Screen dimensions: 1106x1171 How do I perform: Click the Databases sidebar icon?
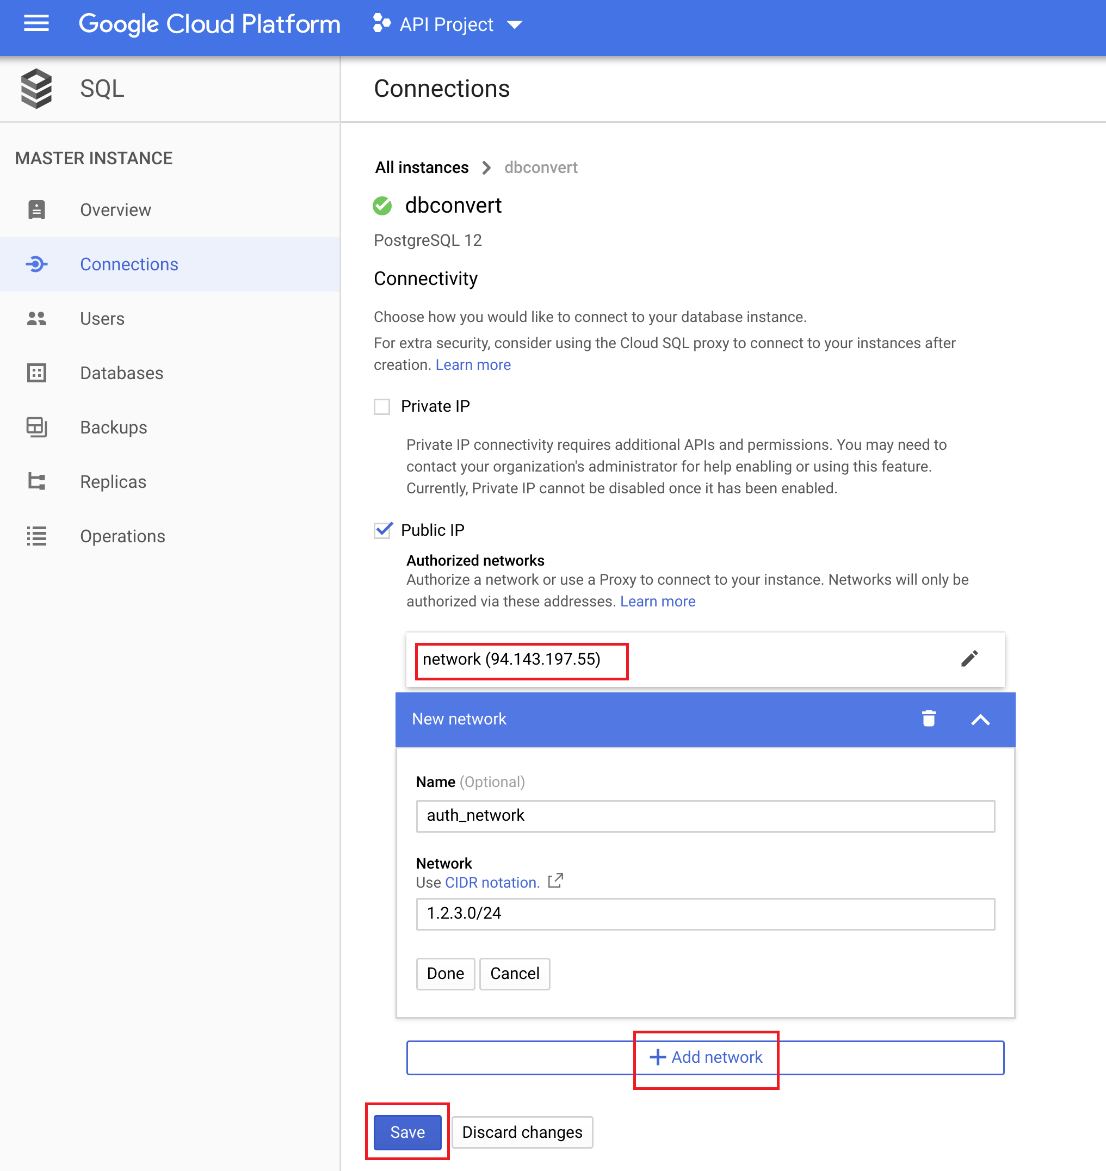[36, 373]
